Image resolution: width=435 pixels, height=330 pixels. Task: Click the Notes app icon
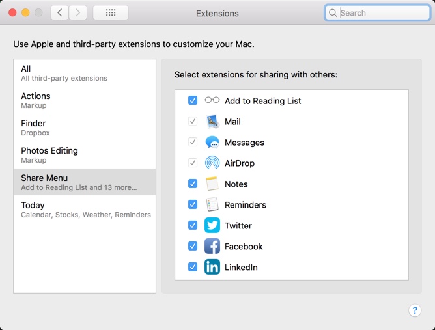(212, 184)
